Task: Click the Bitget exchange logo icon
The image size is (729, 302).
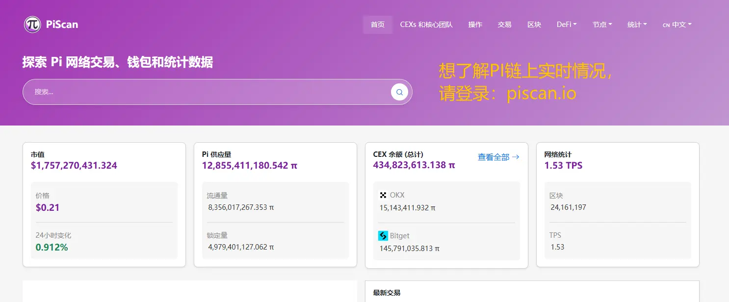Action: pos(383,236)
